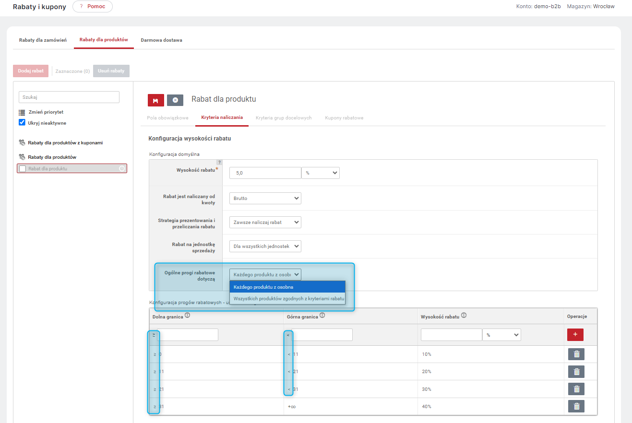Click the info icon on Rabat dla produktu row
The height and width of the screenshot is (423, 632).
click(122, 168)
